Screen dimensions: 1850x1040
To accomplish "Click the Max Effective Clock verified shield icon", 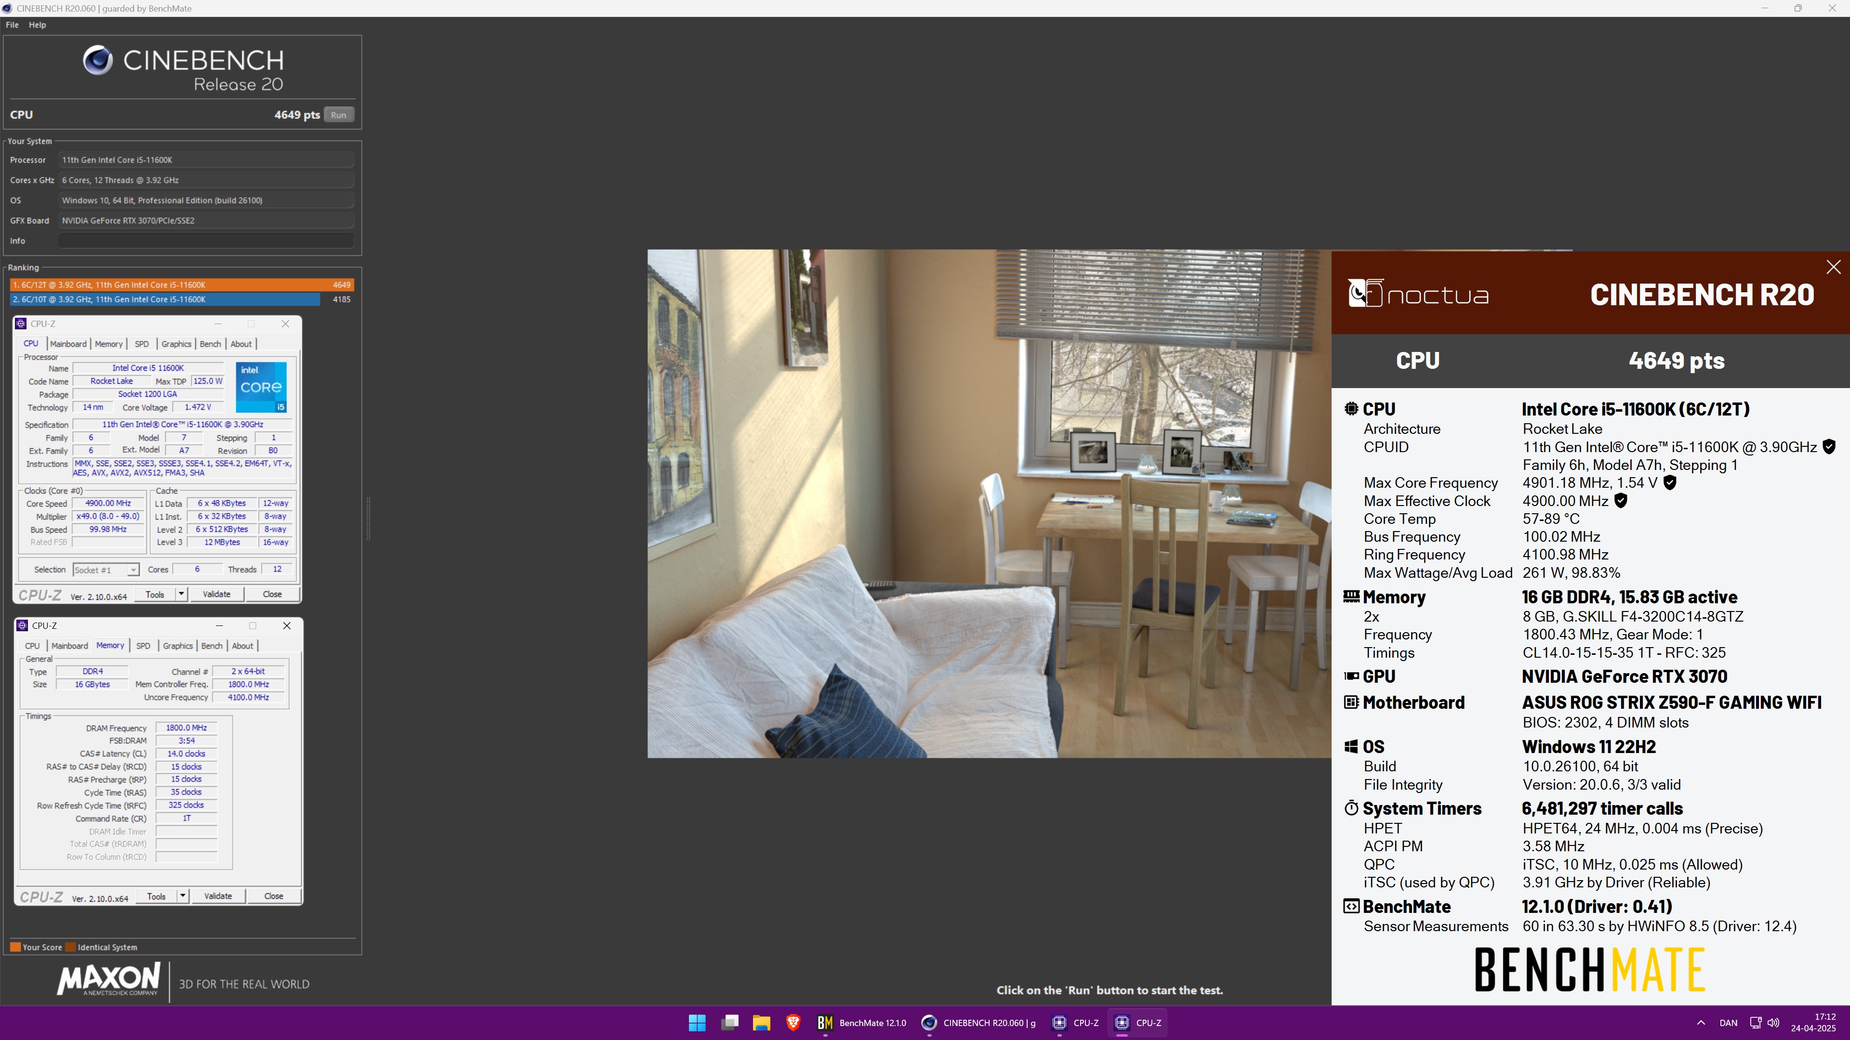I will tap(1620, 500).
